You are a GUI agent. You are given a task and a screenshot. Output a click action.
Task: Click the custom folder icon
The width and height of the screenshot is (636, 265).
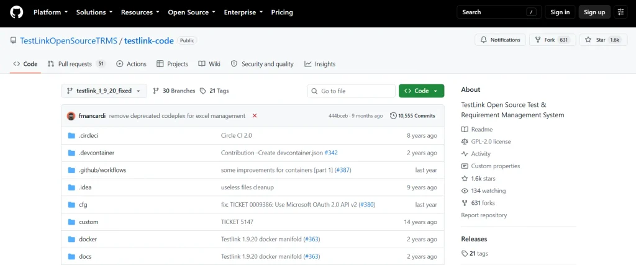tap(72, 222)
